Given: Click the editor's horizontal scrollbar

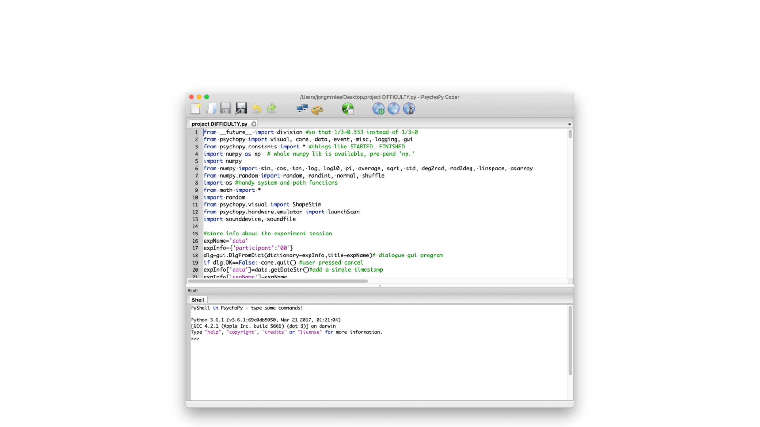Looking at the screenshot, I should 278,281.
